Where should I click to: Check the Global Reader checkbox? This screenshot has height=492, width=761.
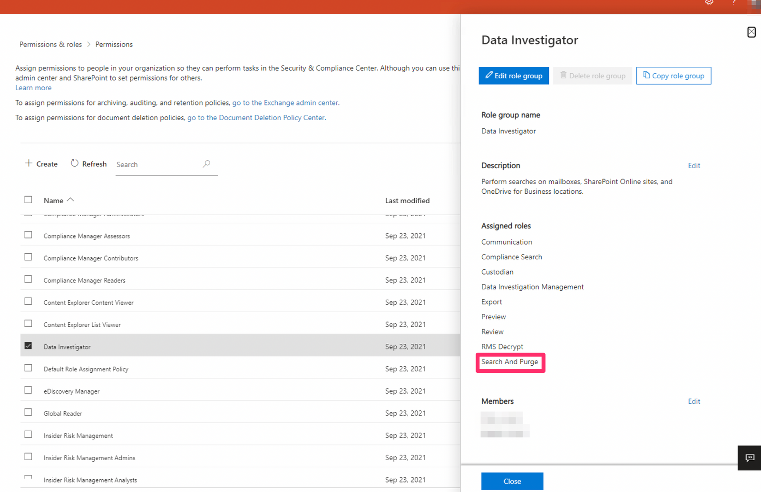[28, 412]
